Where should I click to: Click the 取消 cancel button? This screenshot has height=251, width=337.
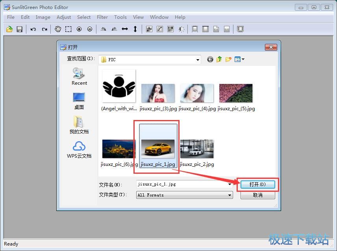point(257,195)
